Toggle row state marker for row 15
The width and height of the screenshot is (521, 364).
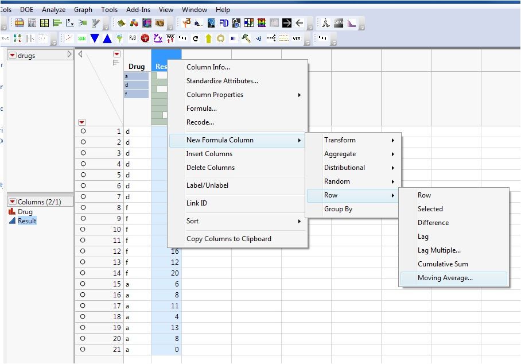83,284
